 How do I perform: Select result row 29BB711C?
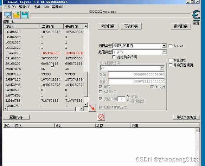(x=44, y=79)
